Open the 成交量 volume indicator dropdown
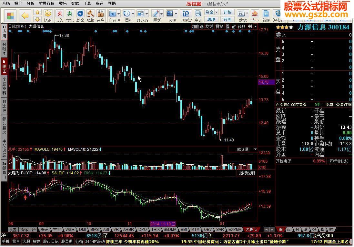This screenshot has height=247, width=354. point(255,149)
